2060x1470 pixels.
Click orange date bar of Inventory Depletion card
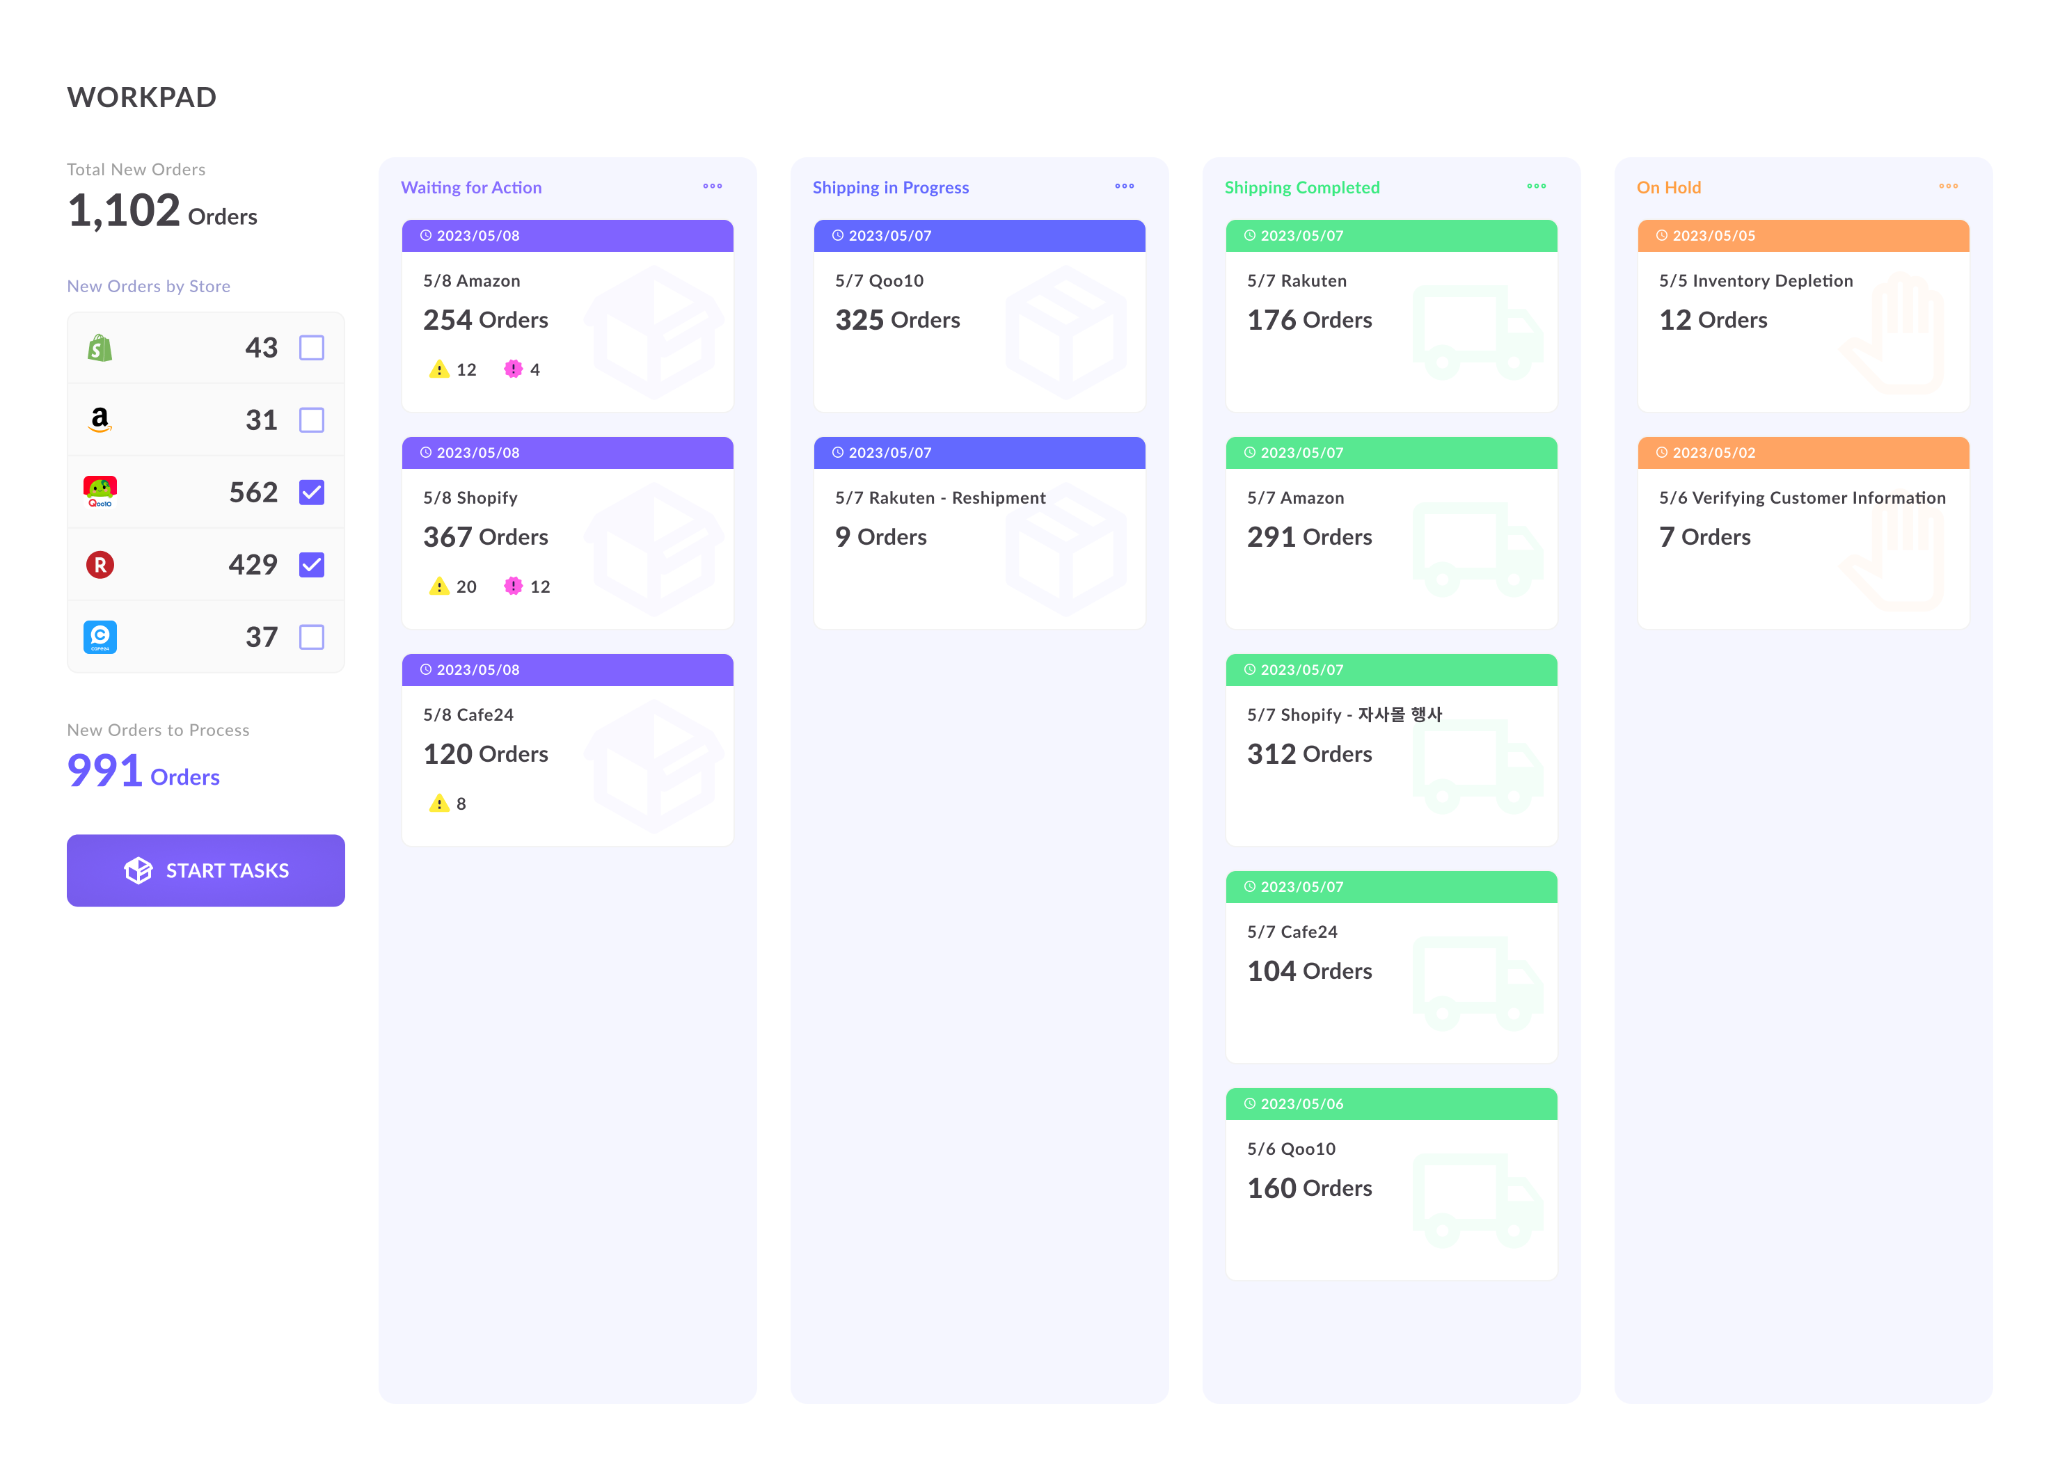point(1802,235)
